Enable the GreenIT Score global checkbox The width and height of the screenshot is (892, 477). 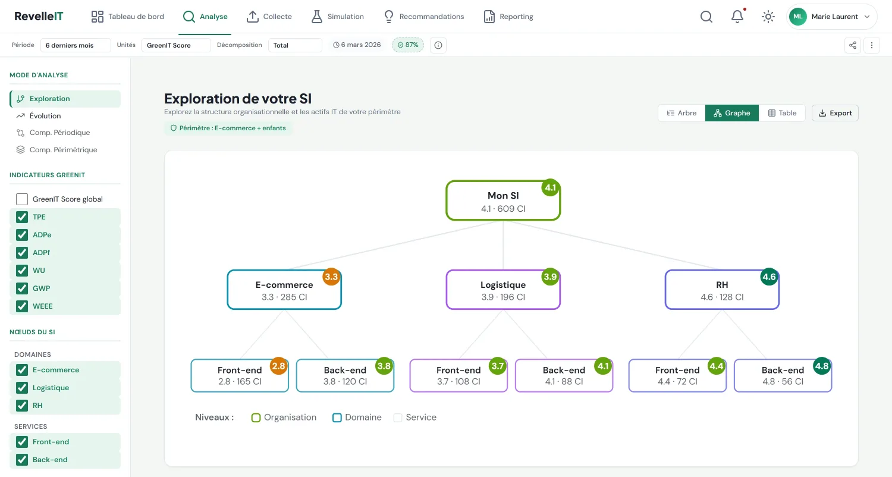22,199
